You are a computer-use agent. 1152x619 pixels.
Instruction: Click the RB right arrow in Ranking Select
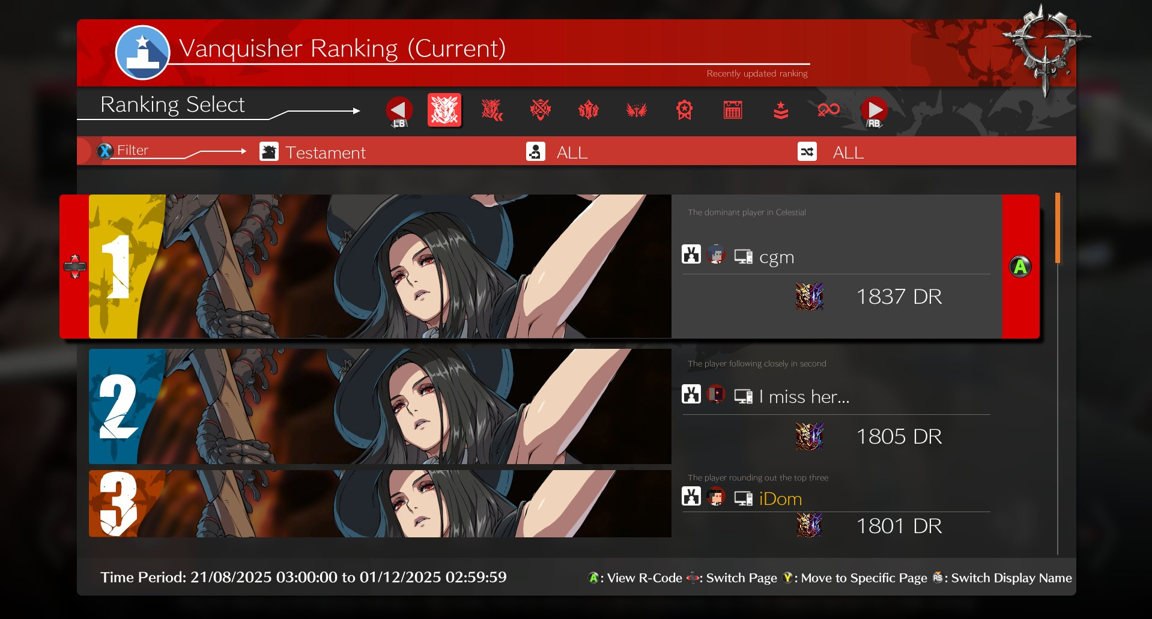tap(874, 111)
